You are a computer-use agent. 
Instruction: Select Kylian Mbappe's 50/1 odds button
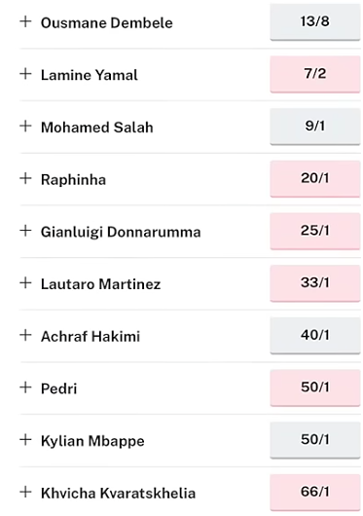(x=315, y=440)
